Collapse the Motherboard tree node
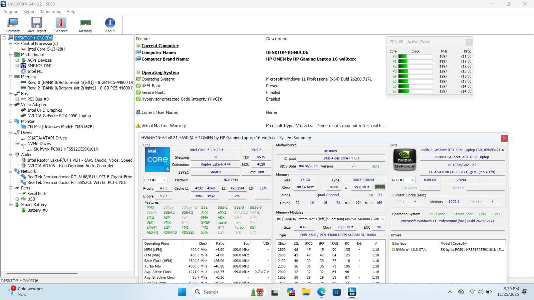Image resolution: width=534 pixels, height=300 pixels. point(11,55)
